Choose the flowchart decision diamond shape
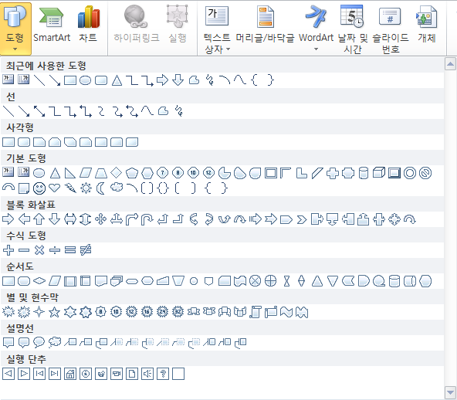457x400 pixels. (x=39, y=281)
